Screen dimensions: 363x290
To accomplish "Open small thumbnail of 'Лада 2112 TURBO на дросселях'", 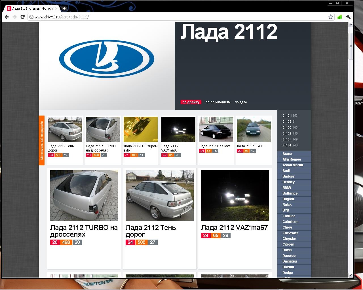I will click(103, 129).
